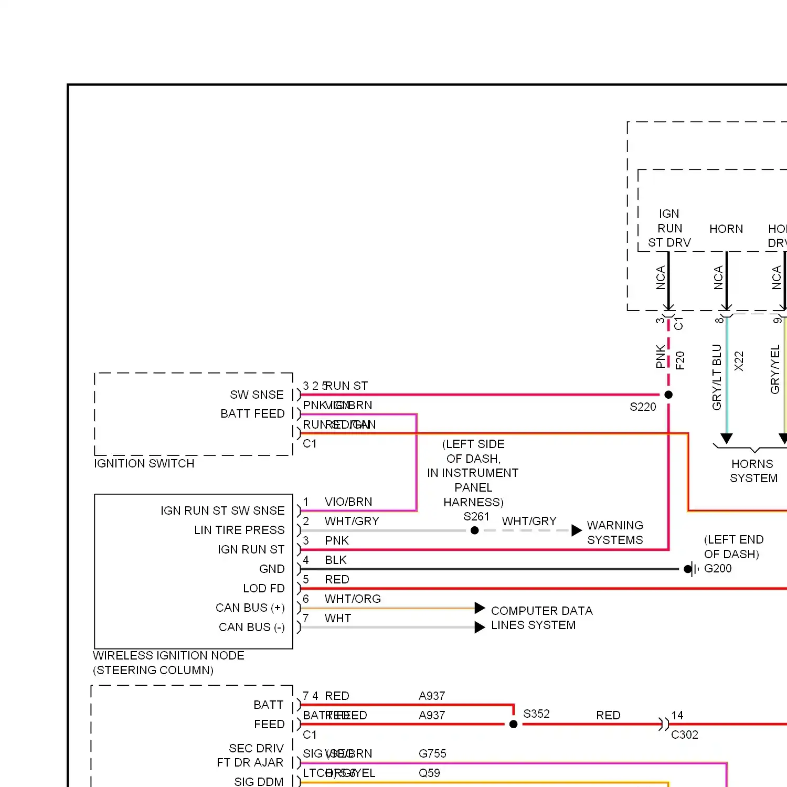
Task: Click the LIN TIRE PRESS pin label
Action: point(239,530)
